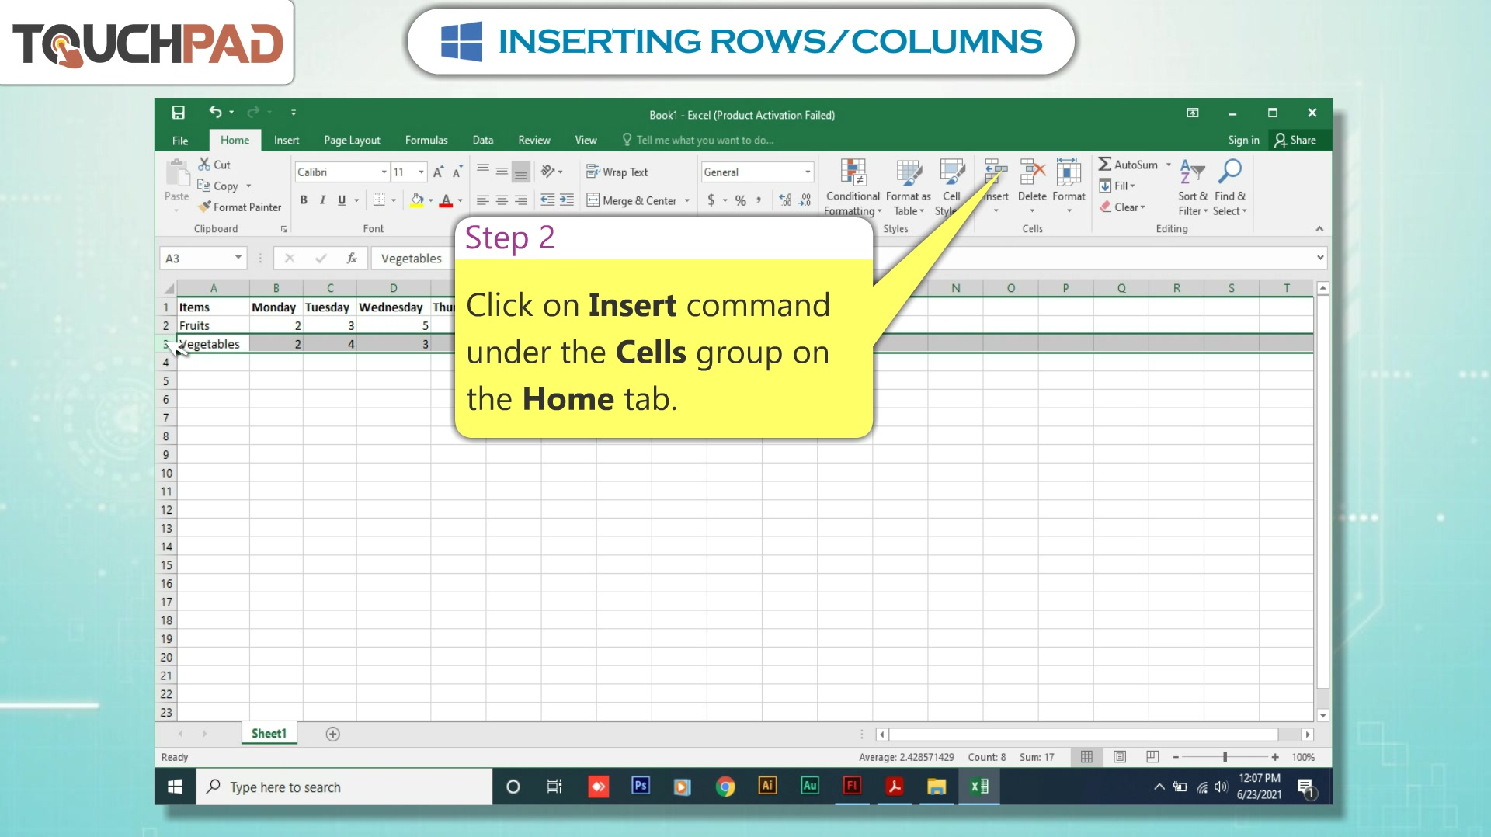
Task: Open Find & Select menu
Action: 1229,187
